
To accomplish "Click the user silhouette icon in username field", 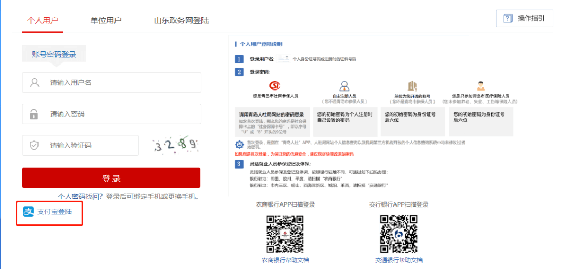I will point(34,83).
